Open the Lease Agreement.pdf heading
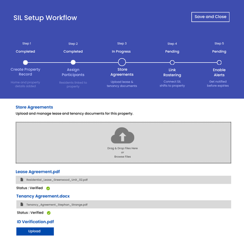 click(38, 172)
